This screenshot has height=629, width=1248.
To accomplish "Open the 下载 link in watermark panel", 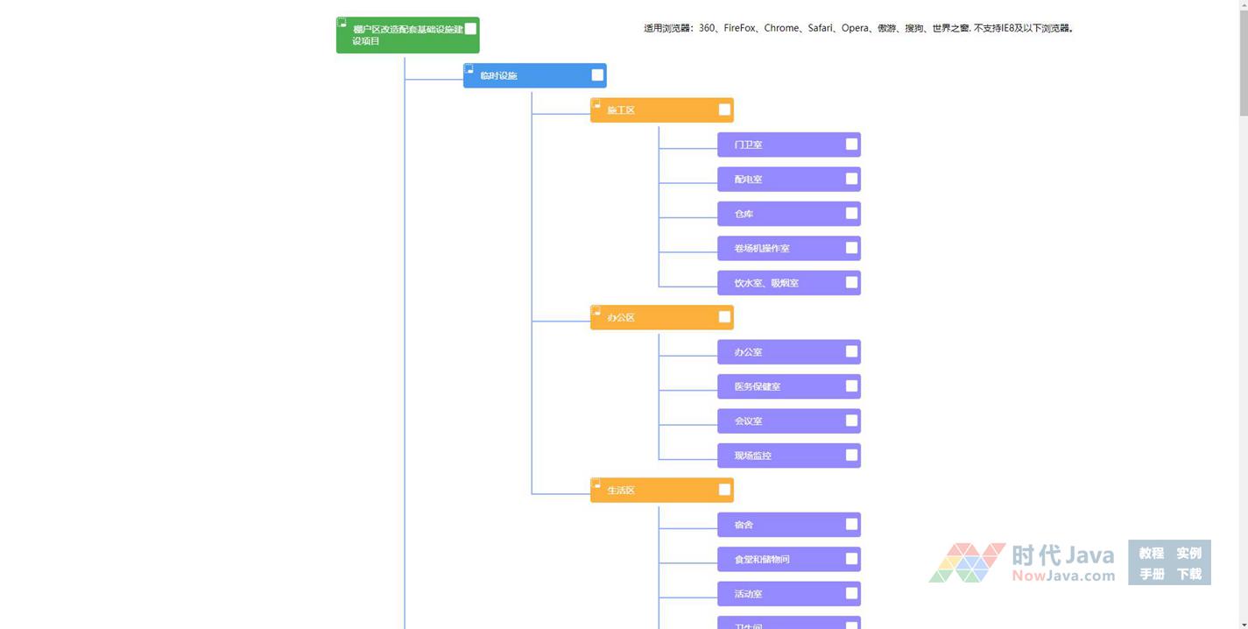I will click(1188, 574).
